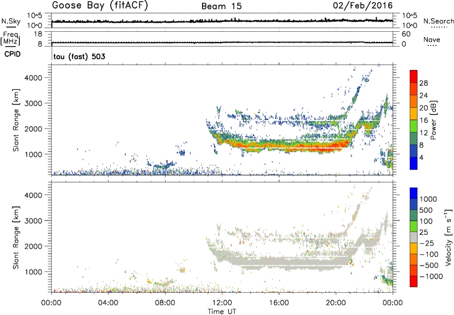Click the '04:00' time axis label
Viewport: 454px width, 315px height.
point(108,303)
